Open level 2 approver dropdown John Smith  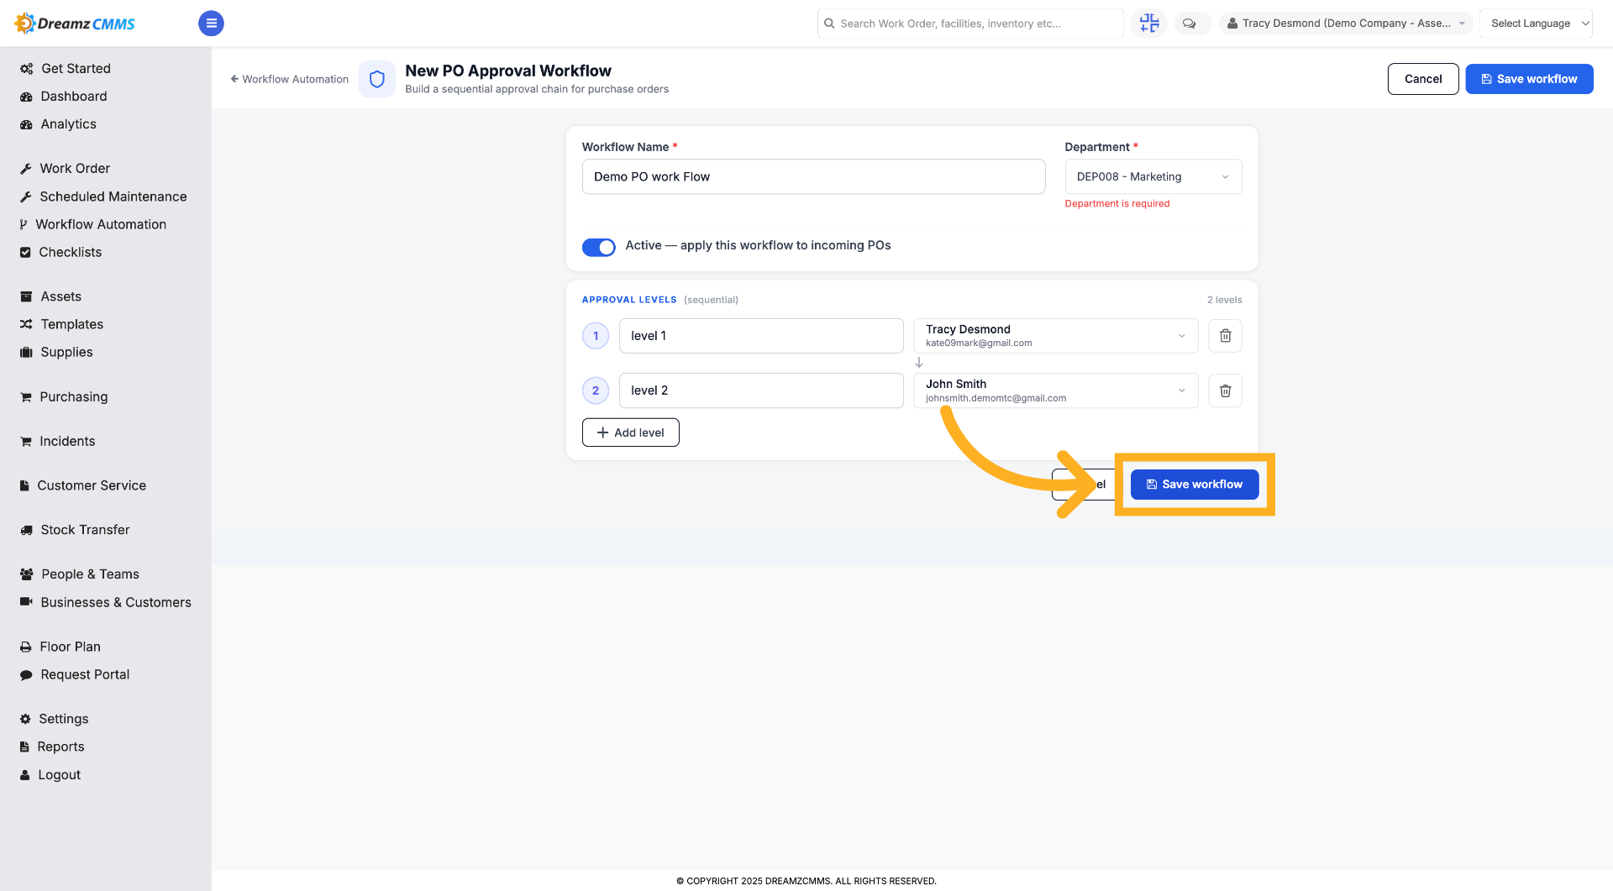coord(1055,390)
